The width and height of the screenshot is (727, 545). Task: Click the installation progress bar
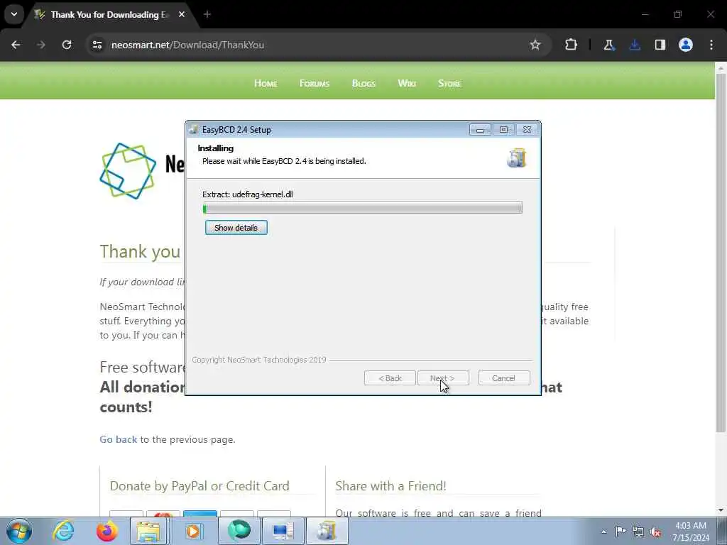363,208
